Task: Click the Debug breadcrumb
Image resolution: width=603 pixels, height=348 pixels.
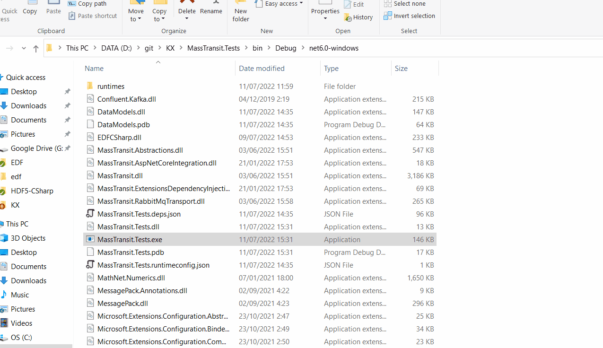Action: click(x=286, y=48)
